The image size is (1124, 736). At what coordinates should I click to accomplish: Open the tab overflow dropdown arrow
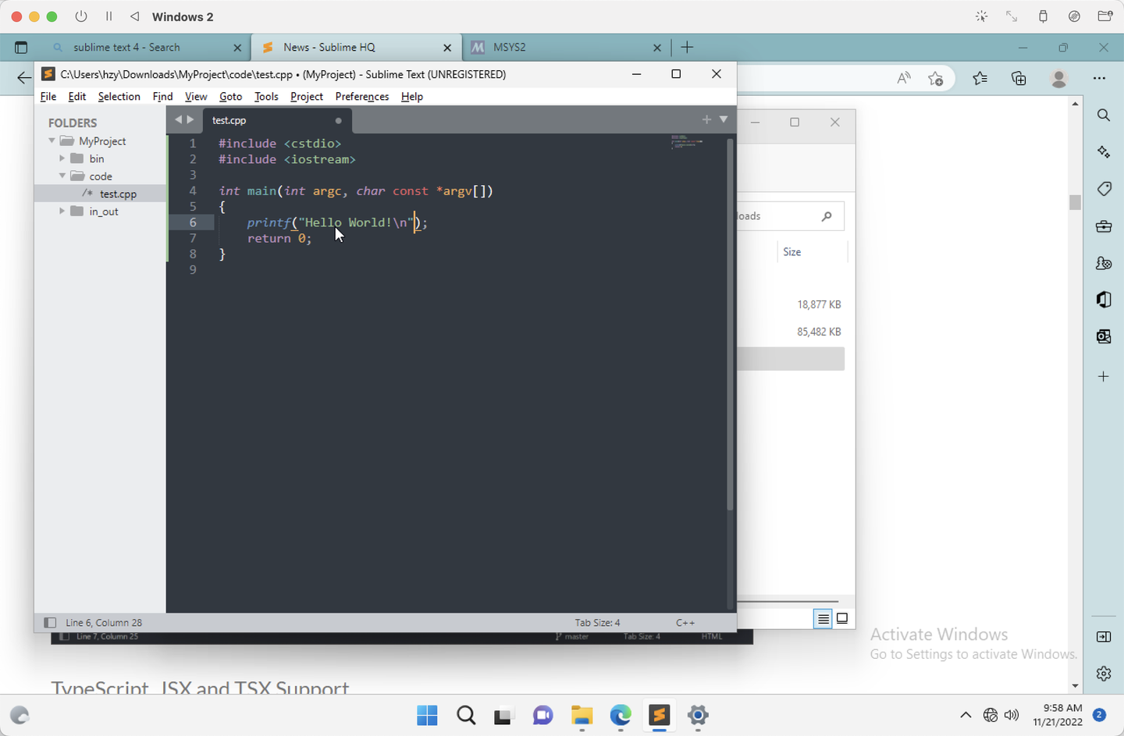723,119
